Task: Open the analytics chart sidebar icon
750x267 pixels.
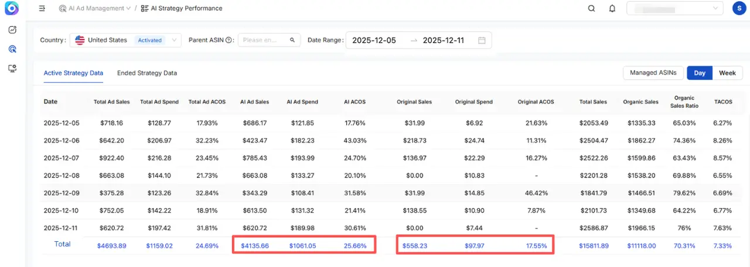Action: 12,30
